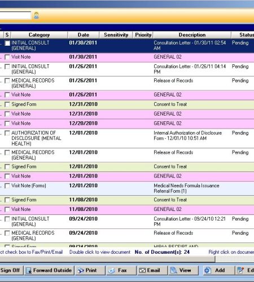
Task: Click the Forward Outside button icon
Action: 29,271
